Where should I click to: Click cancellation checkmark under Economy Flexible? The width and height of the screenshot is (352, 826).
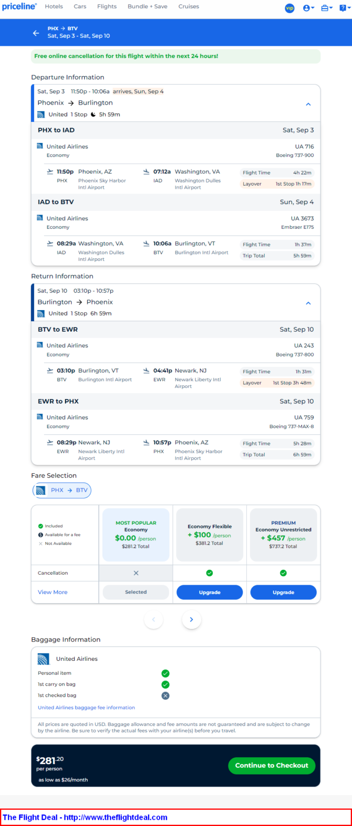[210, 573]
